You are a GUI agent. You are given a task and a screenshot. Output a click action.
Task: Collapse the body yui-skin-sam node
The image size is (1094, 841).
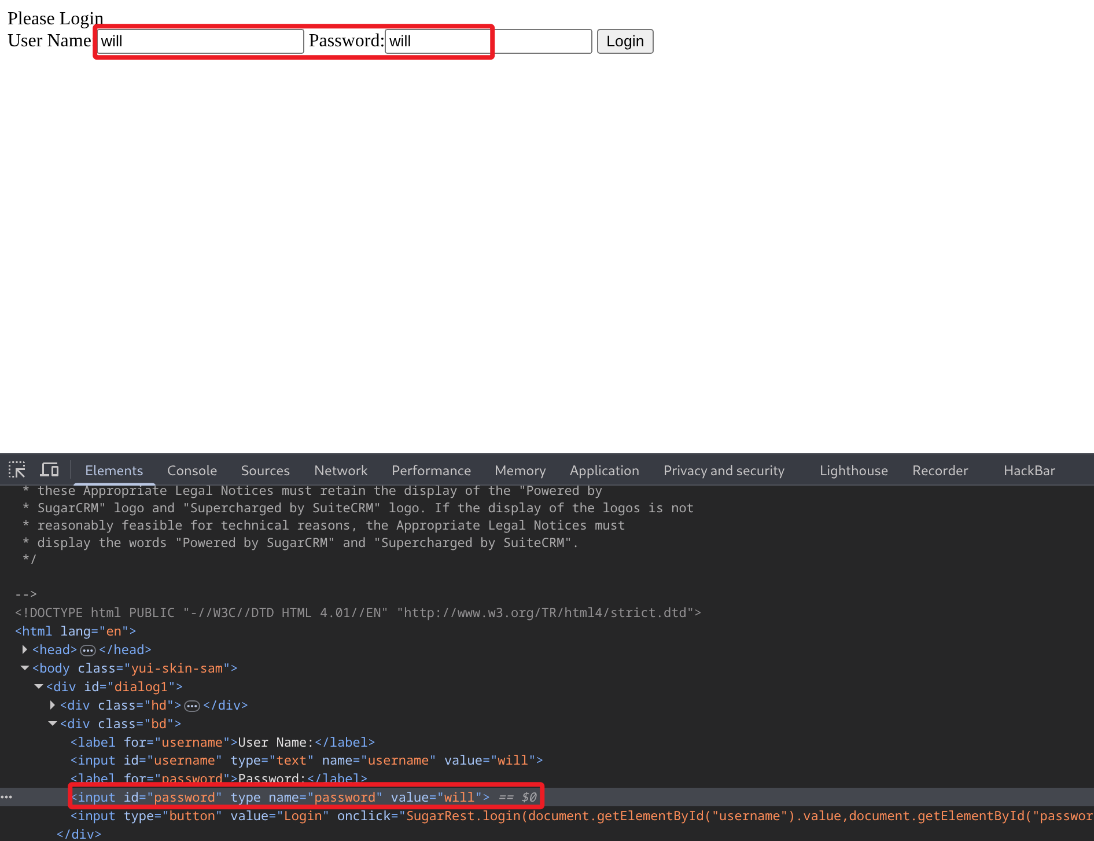click(x=25, y=668)
